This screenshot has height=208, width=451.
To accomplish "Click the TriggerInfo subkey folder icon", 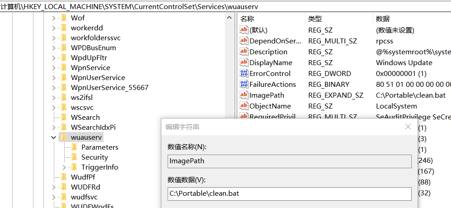I will pos(74,167).
